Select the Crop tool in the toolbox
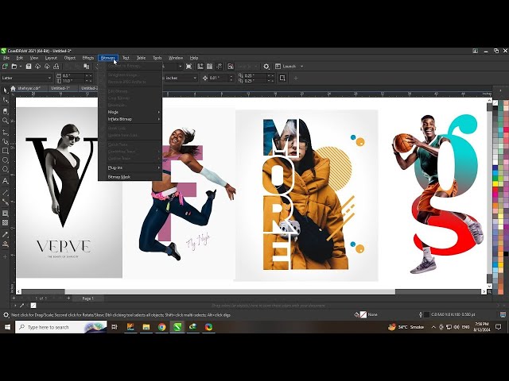 (x=6, y=111)
